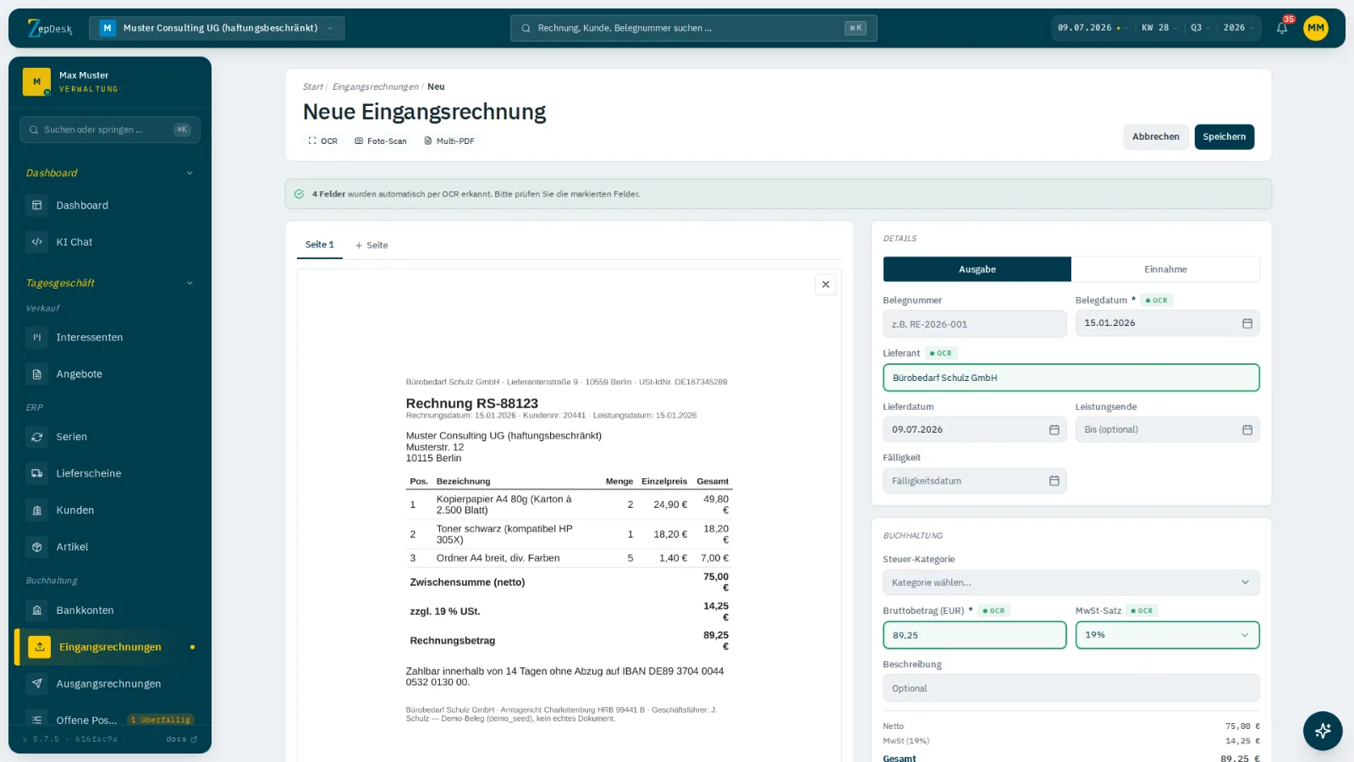Open calendar picker for Belegdatum
Screen dimensions: 1354x762
tap(1247, 323)
